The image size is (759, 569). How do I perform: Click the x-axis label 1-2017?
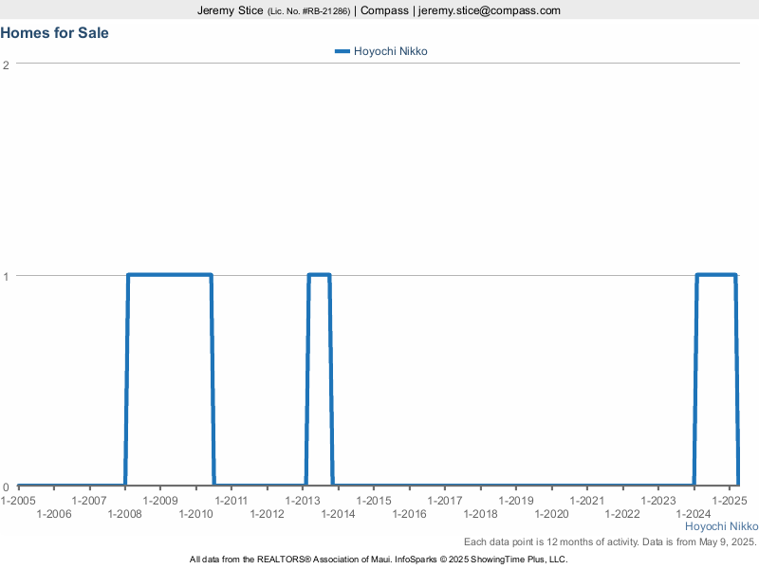pos(445,501)
